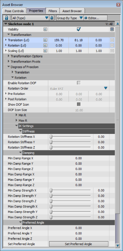Screen dimensions: 123x251
Task: Switch to the Pose Controls tab
Action: 14,11
